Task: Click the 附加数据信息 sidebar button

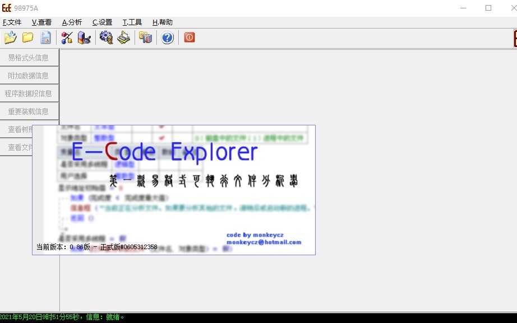Action: click(x=29, y=75)
